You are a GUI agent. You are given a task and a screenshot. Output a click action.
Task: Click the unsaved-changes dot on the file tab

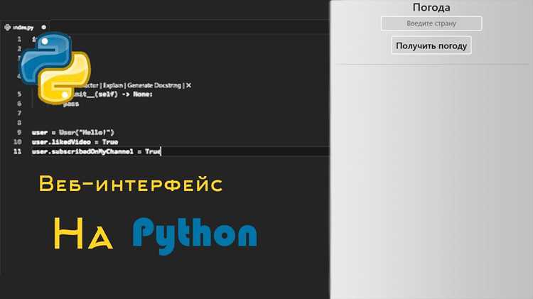pos(44,27)
